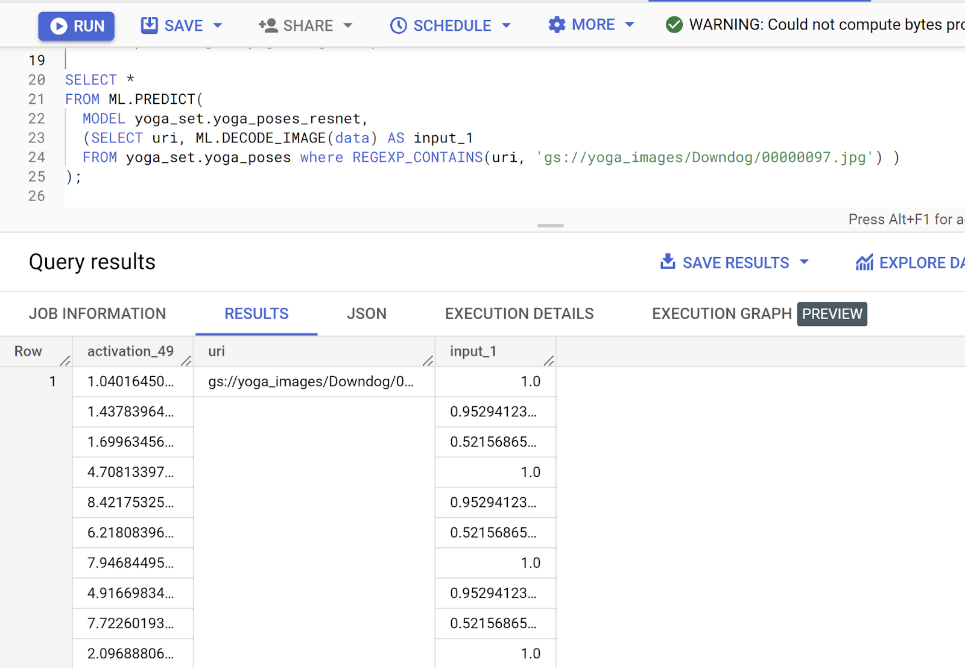Open the SAVE dropdown arrow
Image resolution: width=965 pixels, height=668 pixels.
click(x=218, y=25)
